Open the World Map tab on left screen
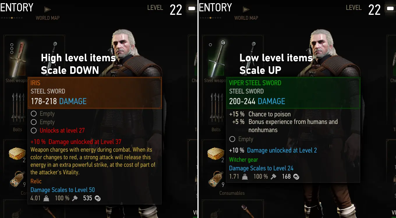Screen dimensions: 396x218 [x=47, y=18]
